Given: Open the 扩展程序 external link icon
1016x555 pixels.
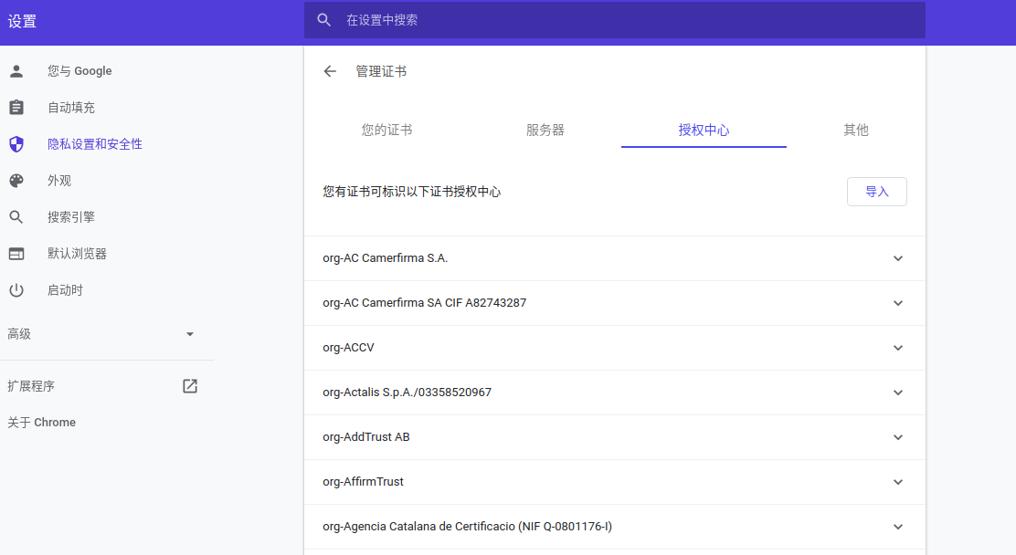Looking at the screenshot, I should click(190, 386).
